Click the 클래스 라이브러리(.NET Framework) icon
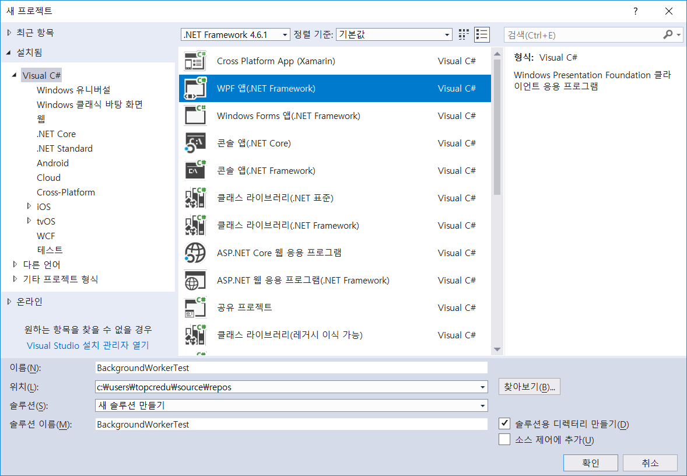Image resolution: width=687 pixels, height=476 pixels. [x=195, y=225]
